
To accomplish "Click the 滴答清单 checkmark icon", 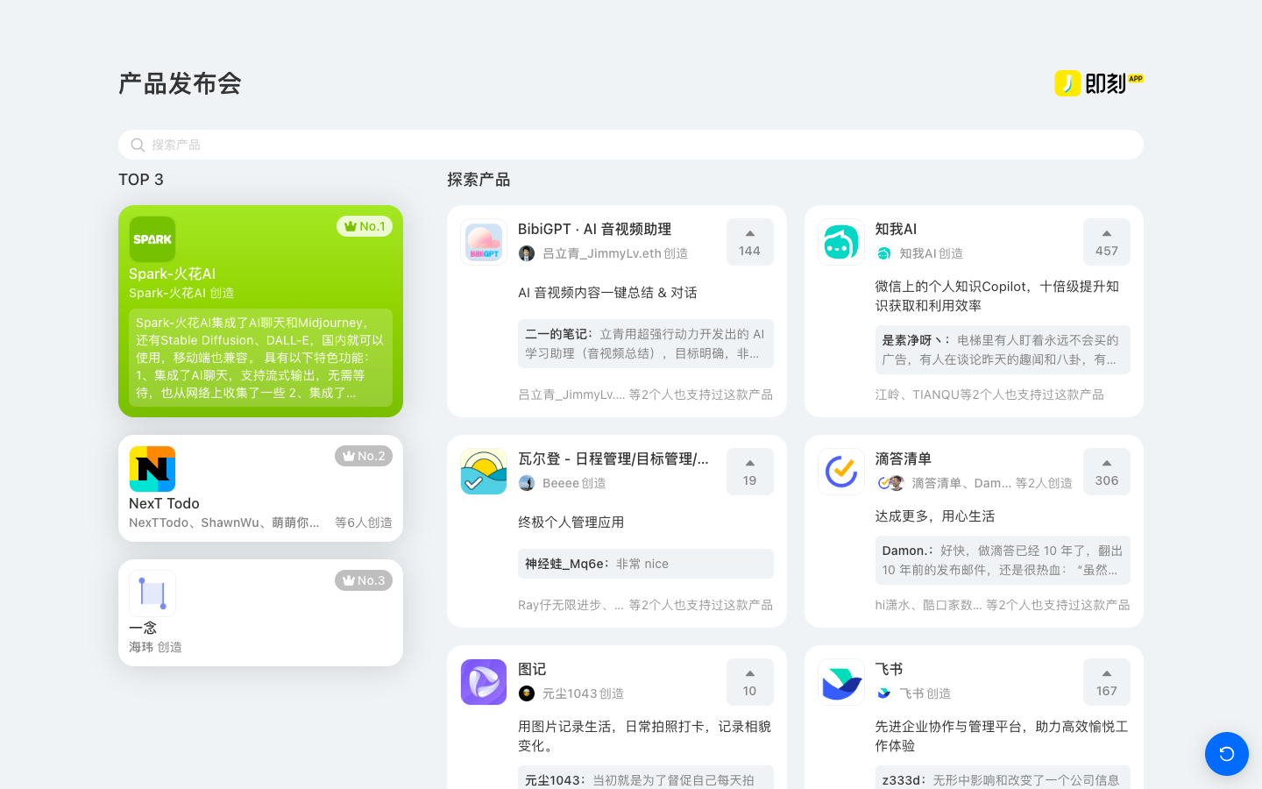I will tap(840, 471).
